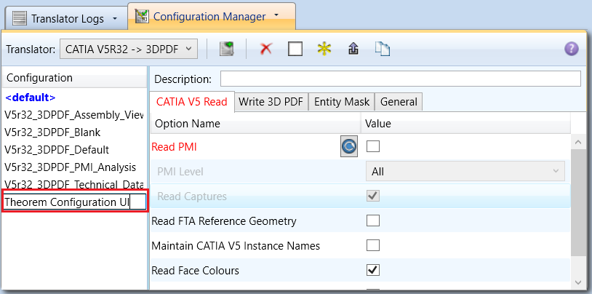Click the copy configuration pages icon
The height and width of the screenshot is (294, 592).
tap(382, 49)
